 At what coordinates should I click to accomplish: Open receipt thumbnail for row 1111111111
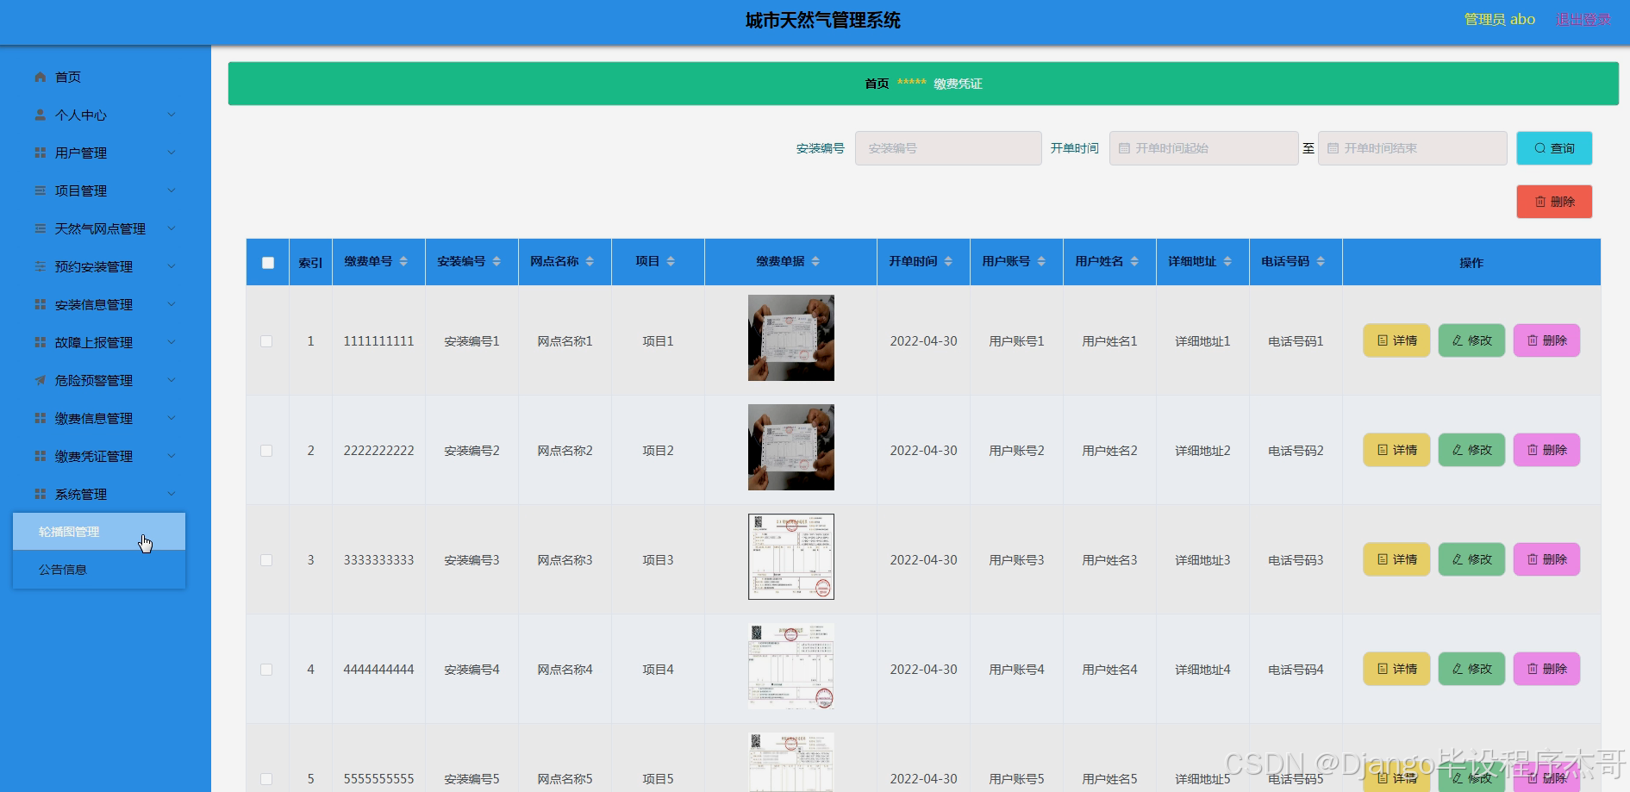click(x=791, y=338)
